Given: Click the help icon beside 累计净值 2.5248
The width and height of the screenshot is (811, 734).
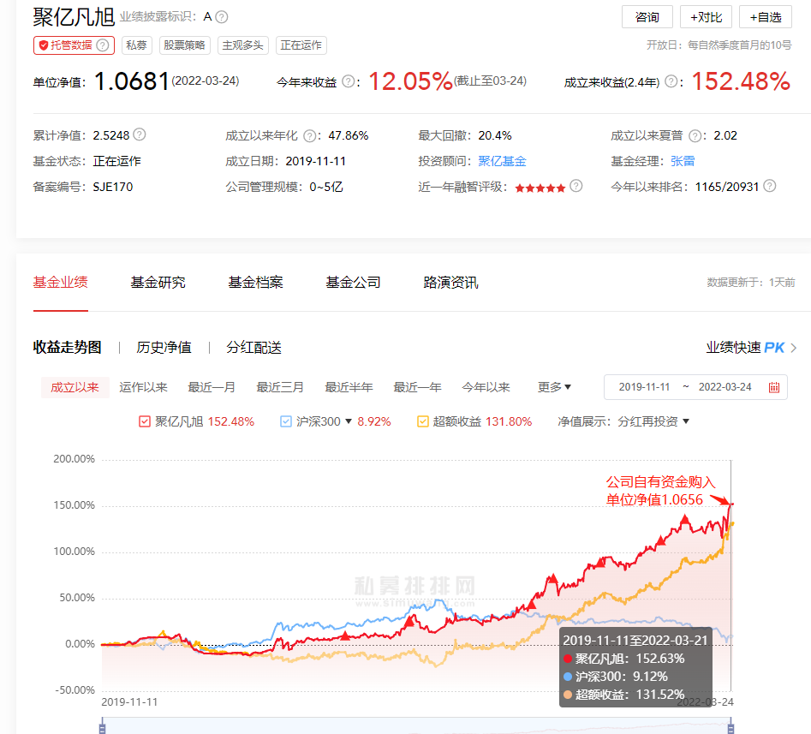Looking at the screenshot, I should [x=139, y=134].
